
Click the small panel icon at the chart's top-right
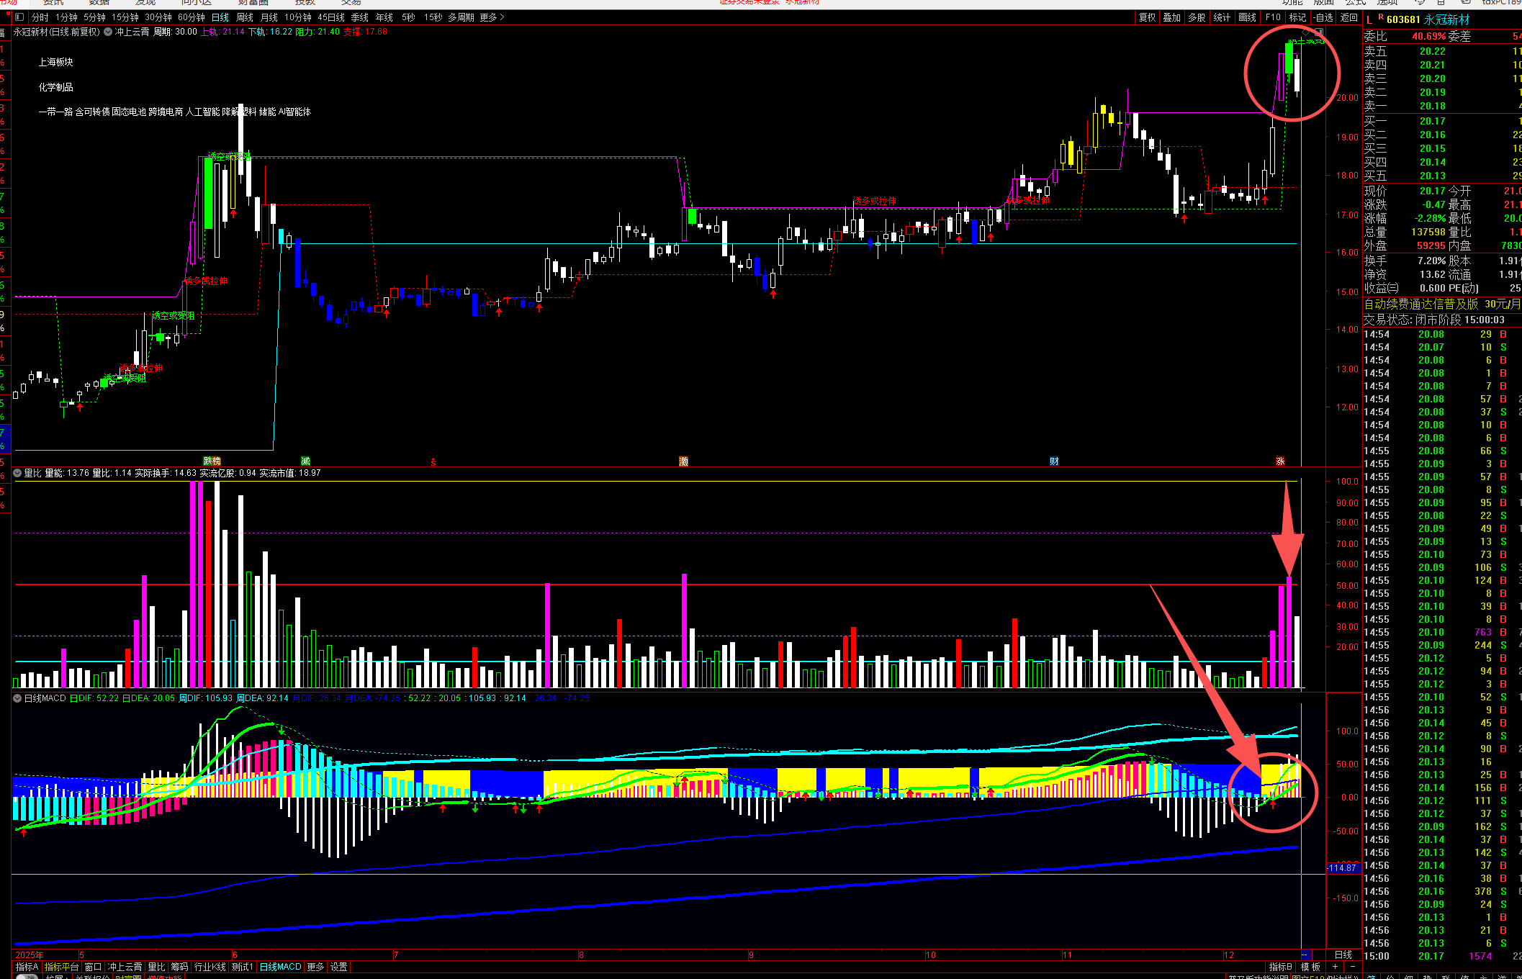click(x=1319, y=32)
